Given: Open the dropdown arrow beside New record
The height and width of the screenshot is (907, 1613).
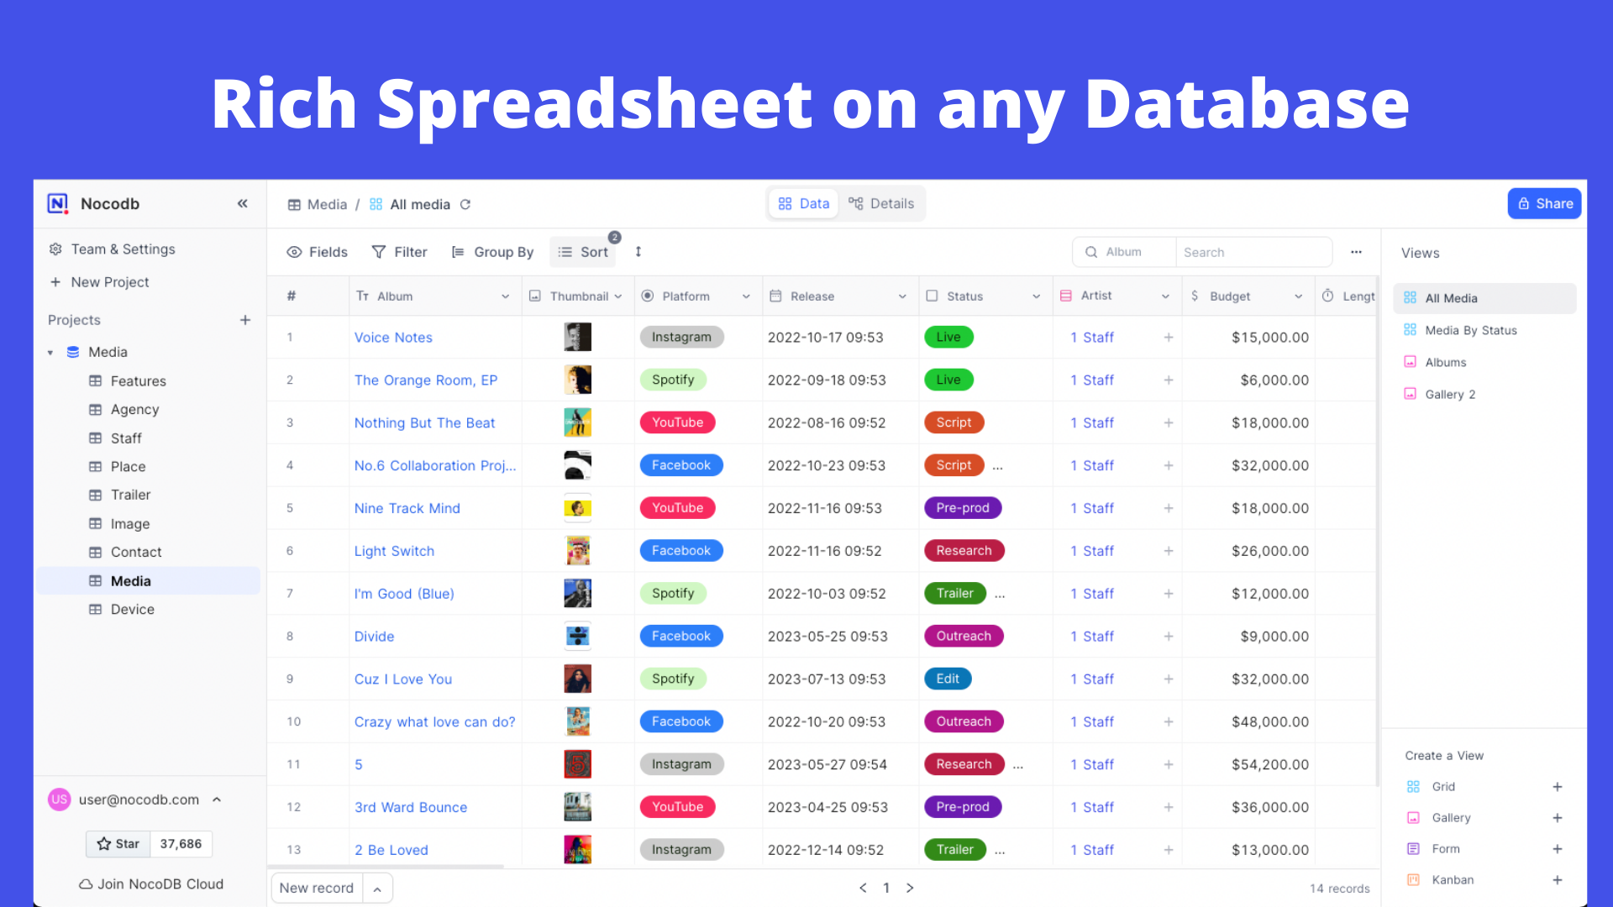Looking at the screenshot, I should point(377,889).
